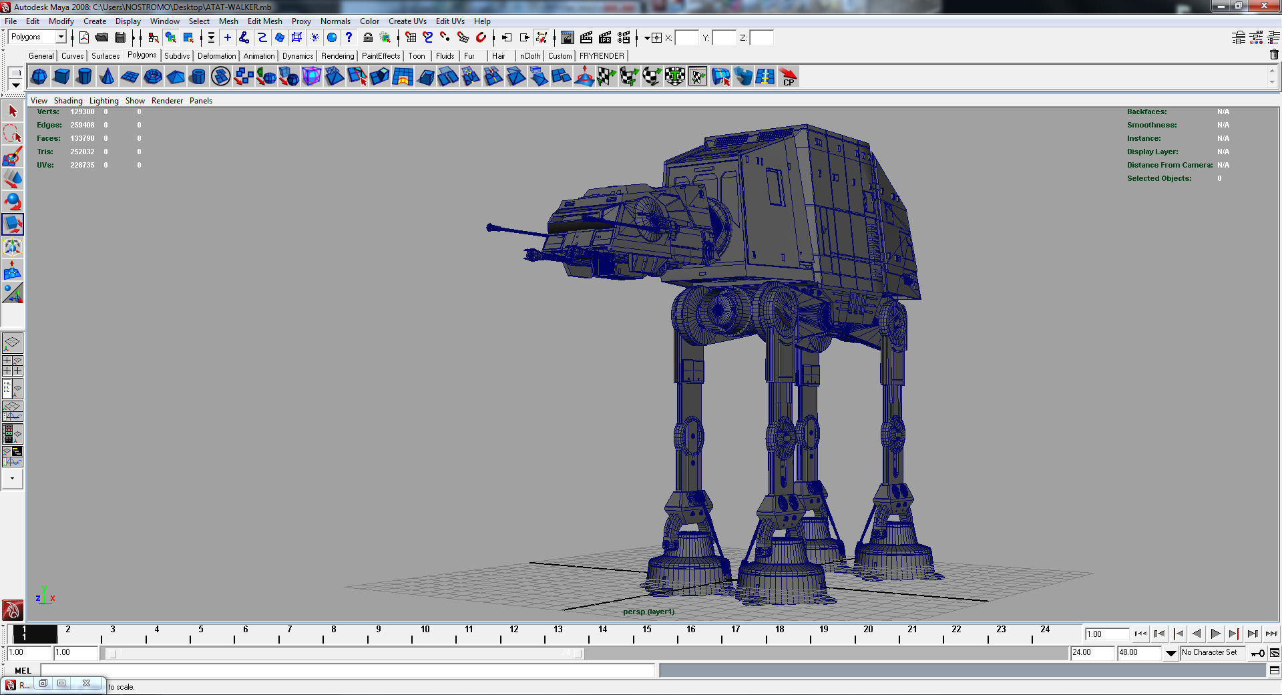Create a polygon plane from the shelf
This screenshot has width=1282, height=695.
130,77
